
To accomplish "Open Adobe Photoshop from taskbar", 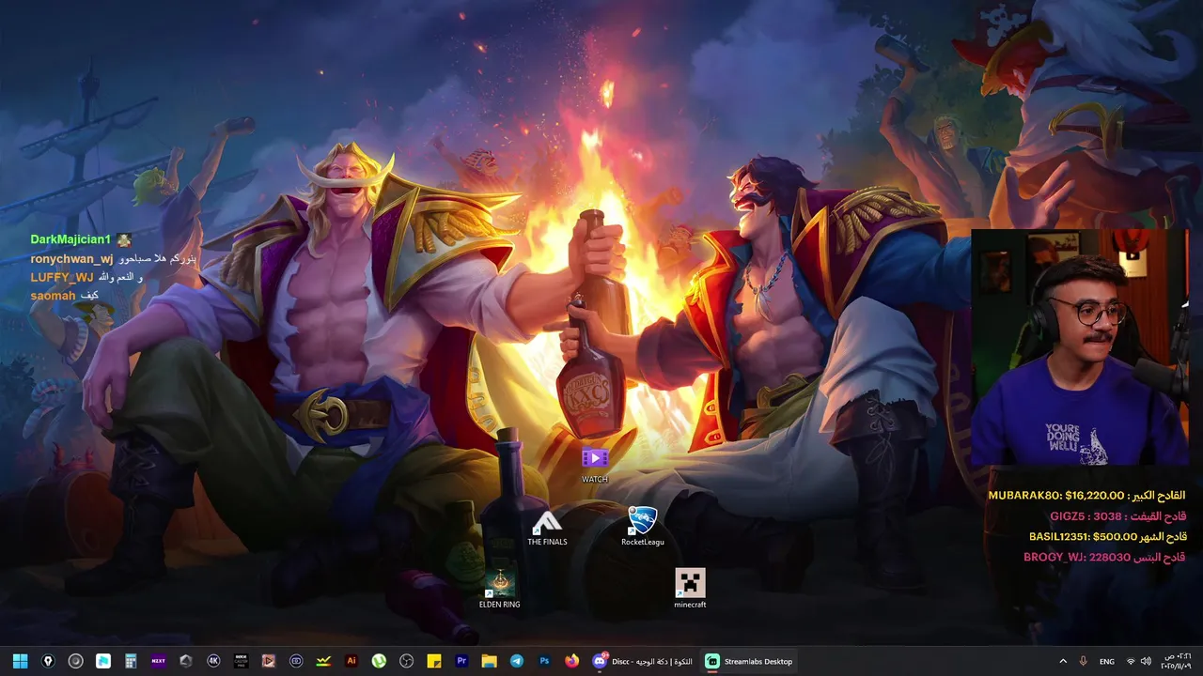I will pos(544,661).
